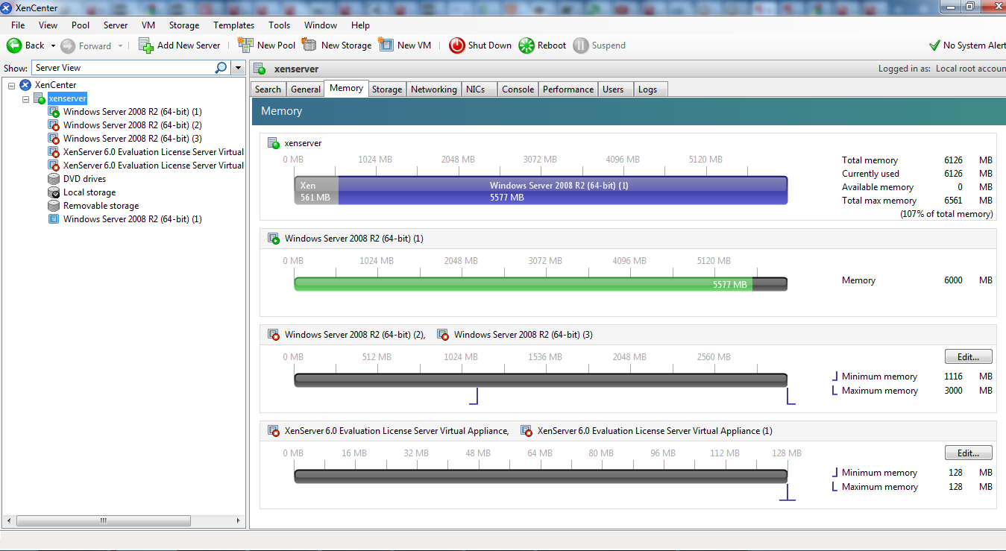Click the memory slider bar for License Server Appliance

(x=541, y=476)
